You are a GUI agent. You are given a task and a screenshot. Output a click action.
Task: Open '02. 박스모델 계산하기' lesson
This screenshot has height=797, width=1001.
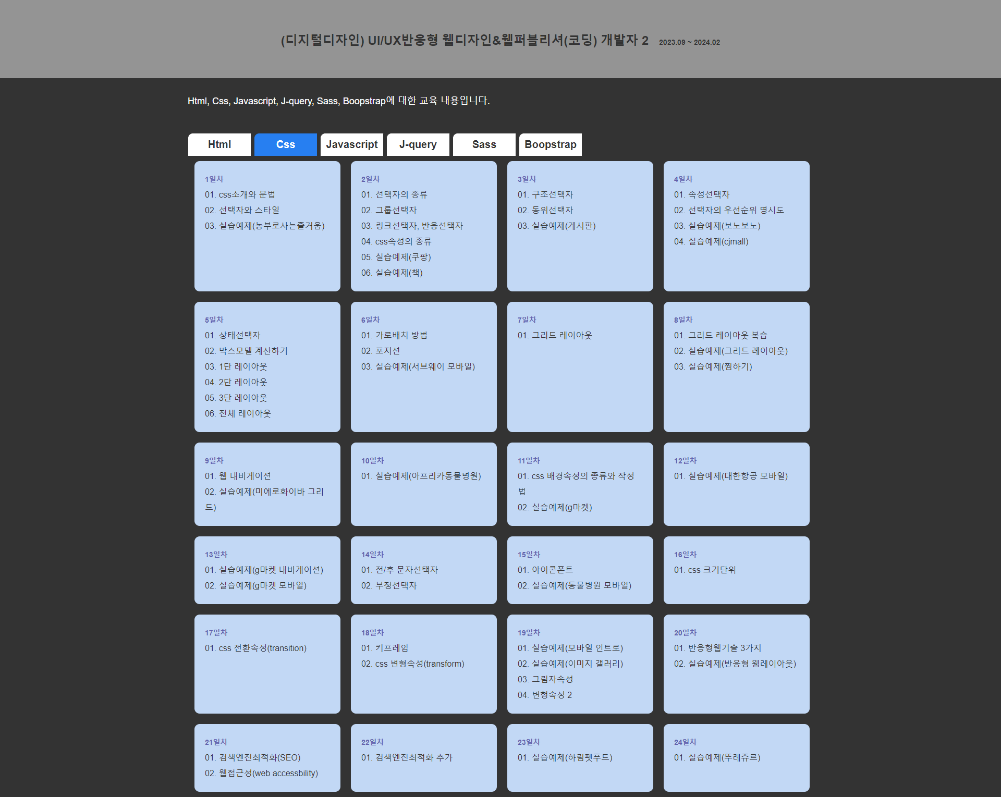(x=246, y=351)
